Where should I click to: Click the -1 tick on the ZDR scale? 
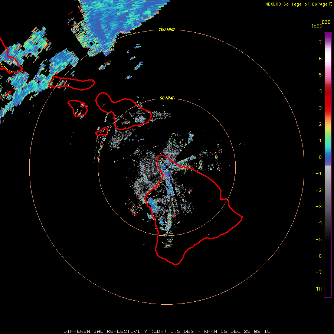(319, 174)
